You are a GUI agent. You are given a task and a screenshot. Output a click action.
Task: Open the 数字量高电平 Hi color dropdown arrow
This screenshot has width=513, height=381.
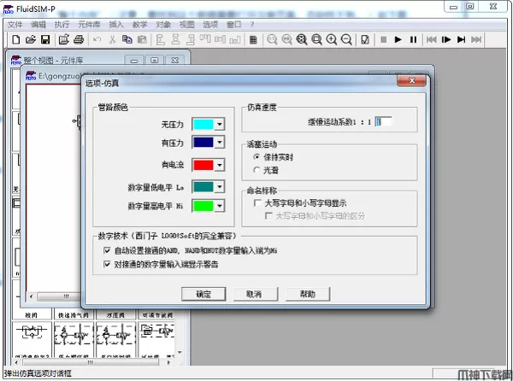point(220,206)
